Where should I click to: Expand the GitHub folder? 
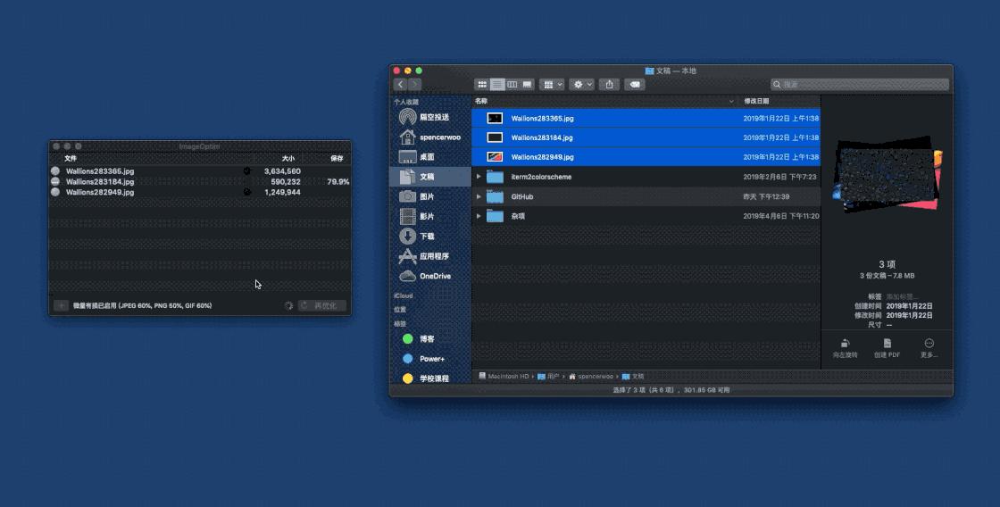[479, 196]
